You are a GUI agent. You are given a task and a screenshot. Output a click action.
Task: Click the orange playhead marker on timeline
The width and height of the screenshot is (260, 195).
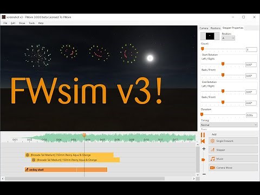click(84, 135)
